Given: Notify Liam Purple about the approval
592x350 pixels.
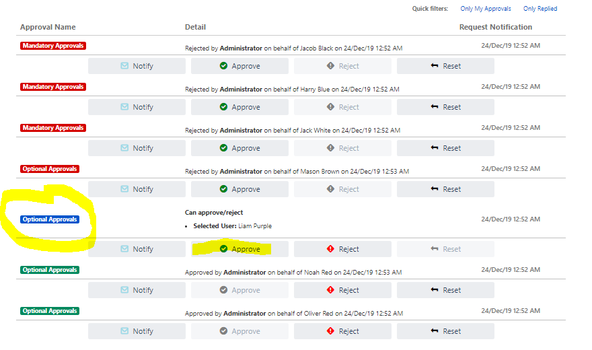Looking at the screenshot, I should 137,249.
